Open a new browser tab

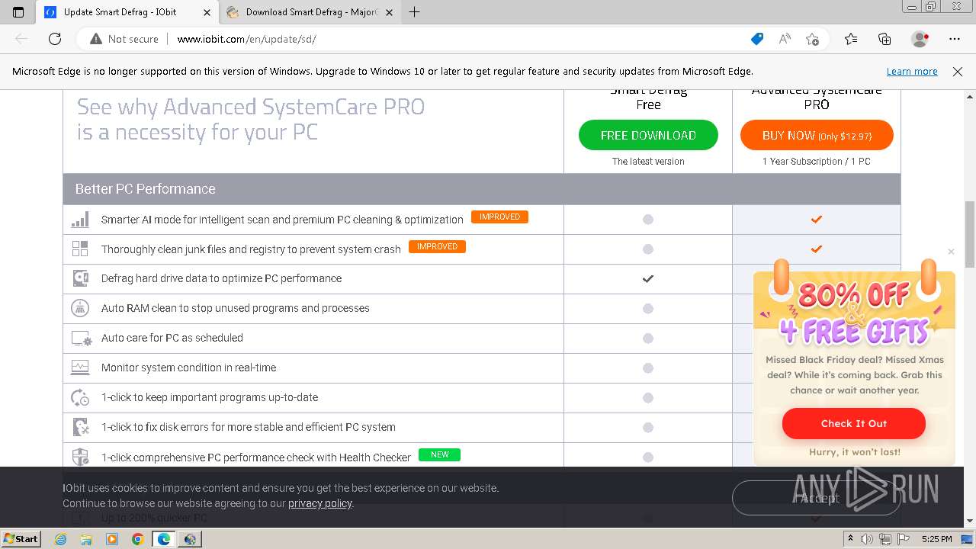415,12
